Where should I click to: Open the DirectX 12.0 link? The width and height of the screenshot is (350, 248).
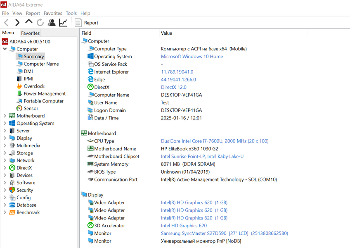(174, 87)
